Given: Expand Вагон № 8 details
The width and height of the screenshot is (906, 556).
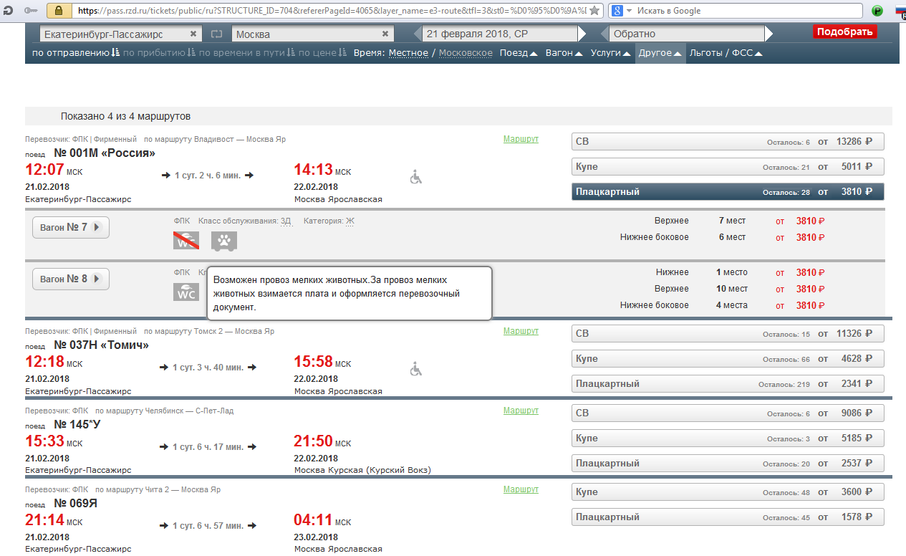Looking at the screenshot, I should click(71, 279).
